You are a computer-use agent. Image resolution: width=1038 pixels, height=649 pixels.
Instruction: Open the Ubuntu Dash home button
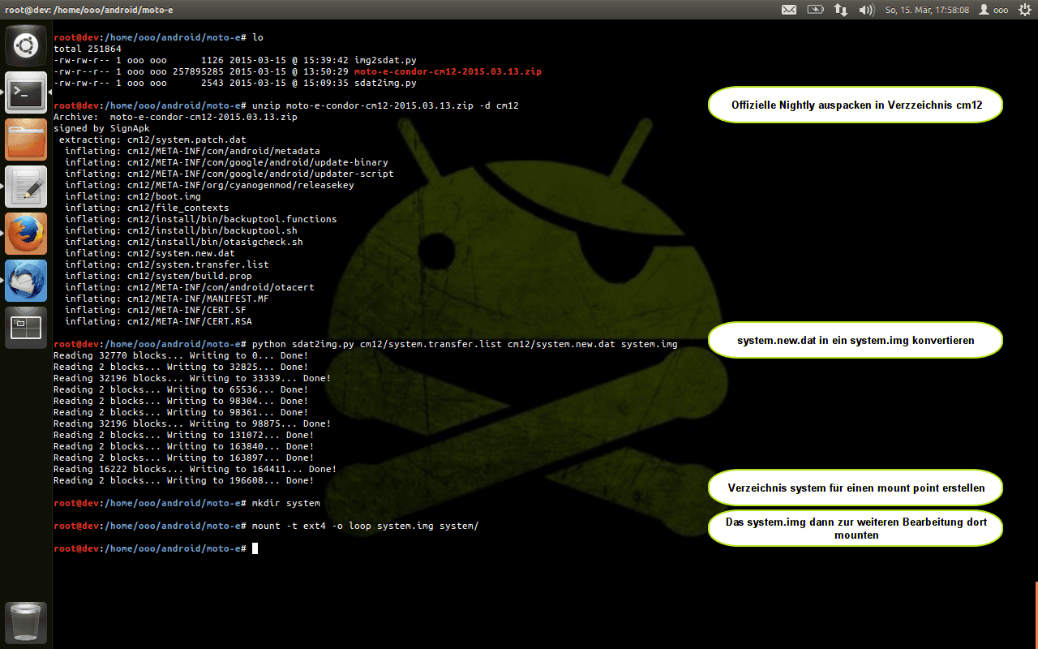[26, 45]
